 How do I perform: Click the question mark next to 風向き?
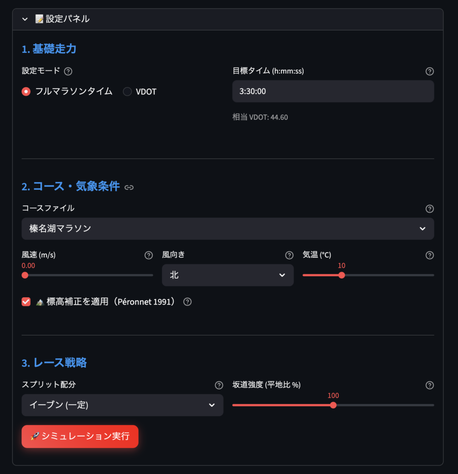point(289,255)
